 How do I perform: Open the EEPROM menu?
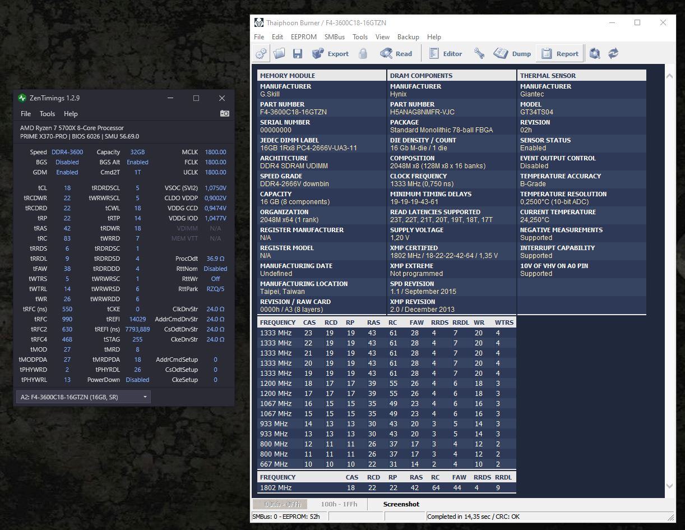tap(304, 37)
